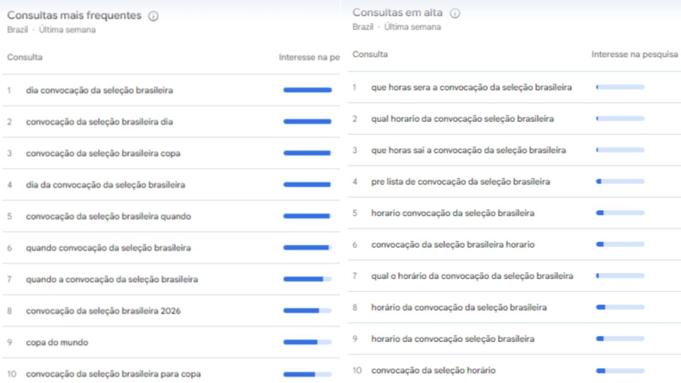Click Consultas mais frequentes heading
Image resolution: width=681 pixels, height=383 pixels.
pyautogui.click(x=74, y=15)
